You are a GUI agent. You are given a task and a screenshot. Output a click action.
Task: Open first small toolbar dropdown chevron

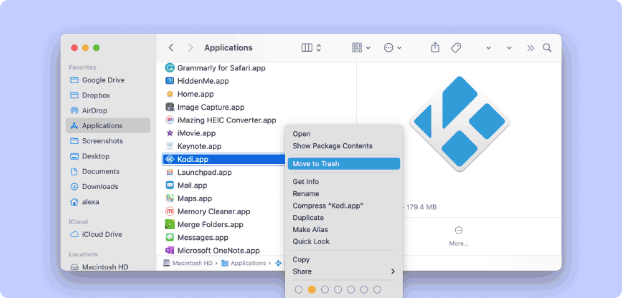488,48
